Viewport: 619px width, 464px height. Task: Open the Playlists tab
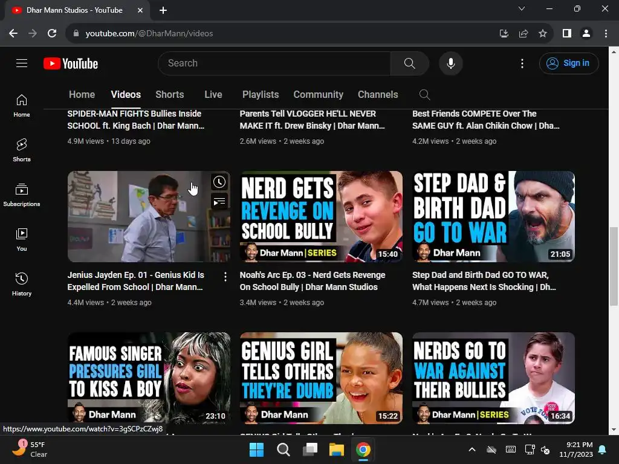click(261, 95)
